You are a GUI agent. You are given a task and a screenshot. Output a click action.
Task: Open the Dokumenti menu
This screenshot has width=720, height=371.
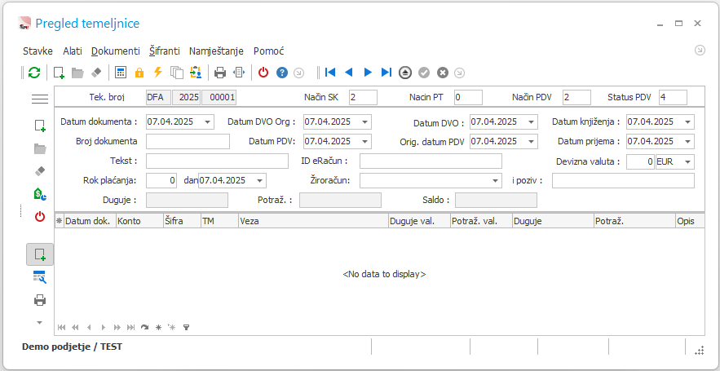click(116, 51)
